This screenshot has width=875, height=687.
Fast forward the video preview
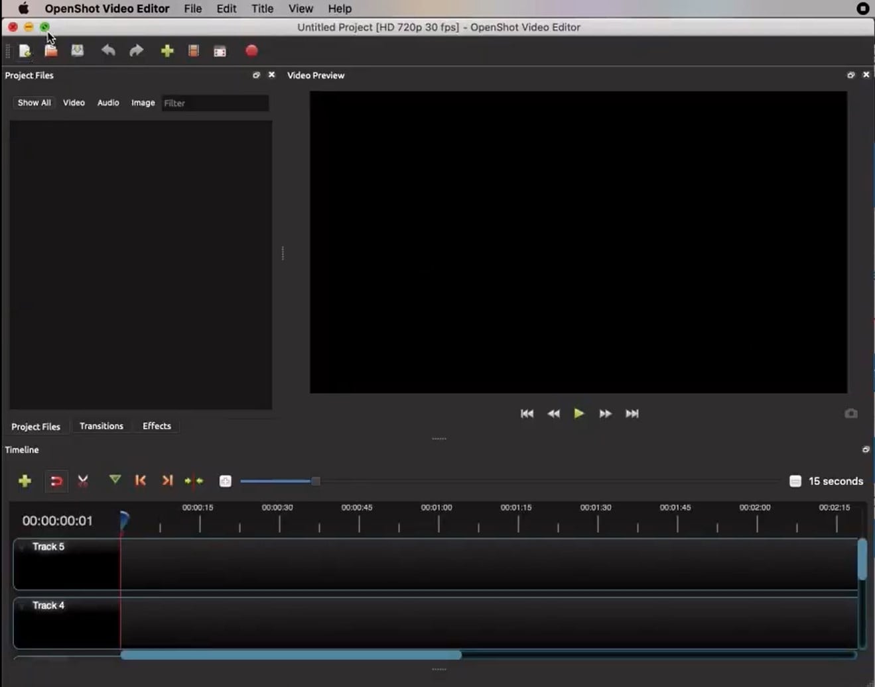[x=606, y=413]
